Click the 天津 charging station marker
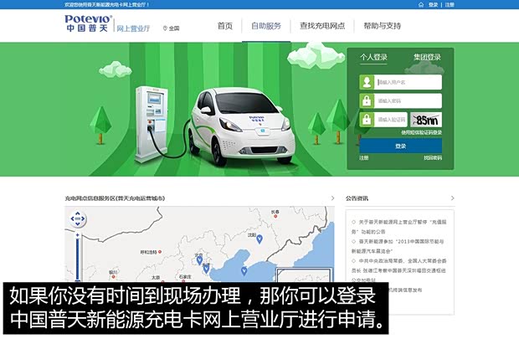519x344 pixels. [206, 269]
